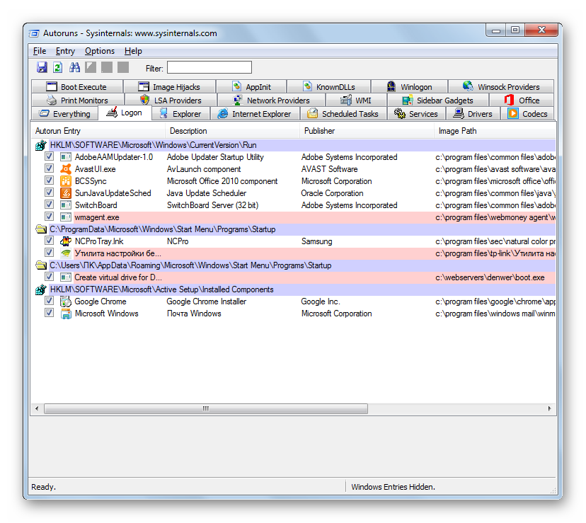586x523 pixels.
Task: Click the AvastUI.exe orange icon
Action: pyautogui.click(x=65, y=169)
